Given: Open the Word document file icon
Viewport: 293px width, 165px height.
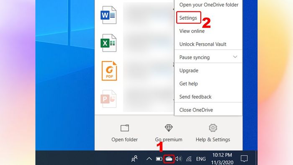Looking at the screenshot, I should point(108,15).
